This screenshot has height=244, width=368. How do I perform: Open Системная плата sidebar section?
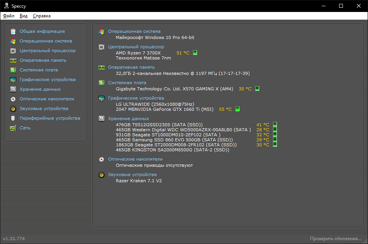coord(39,69)
